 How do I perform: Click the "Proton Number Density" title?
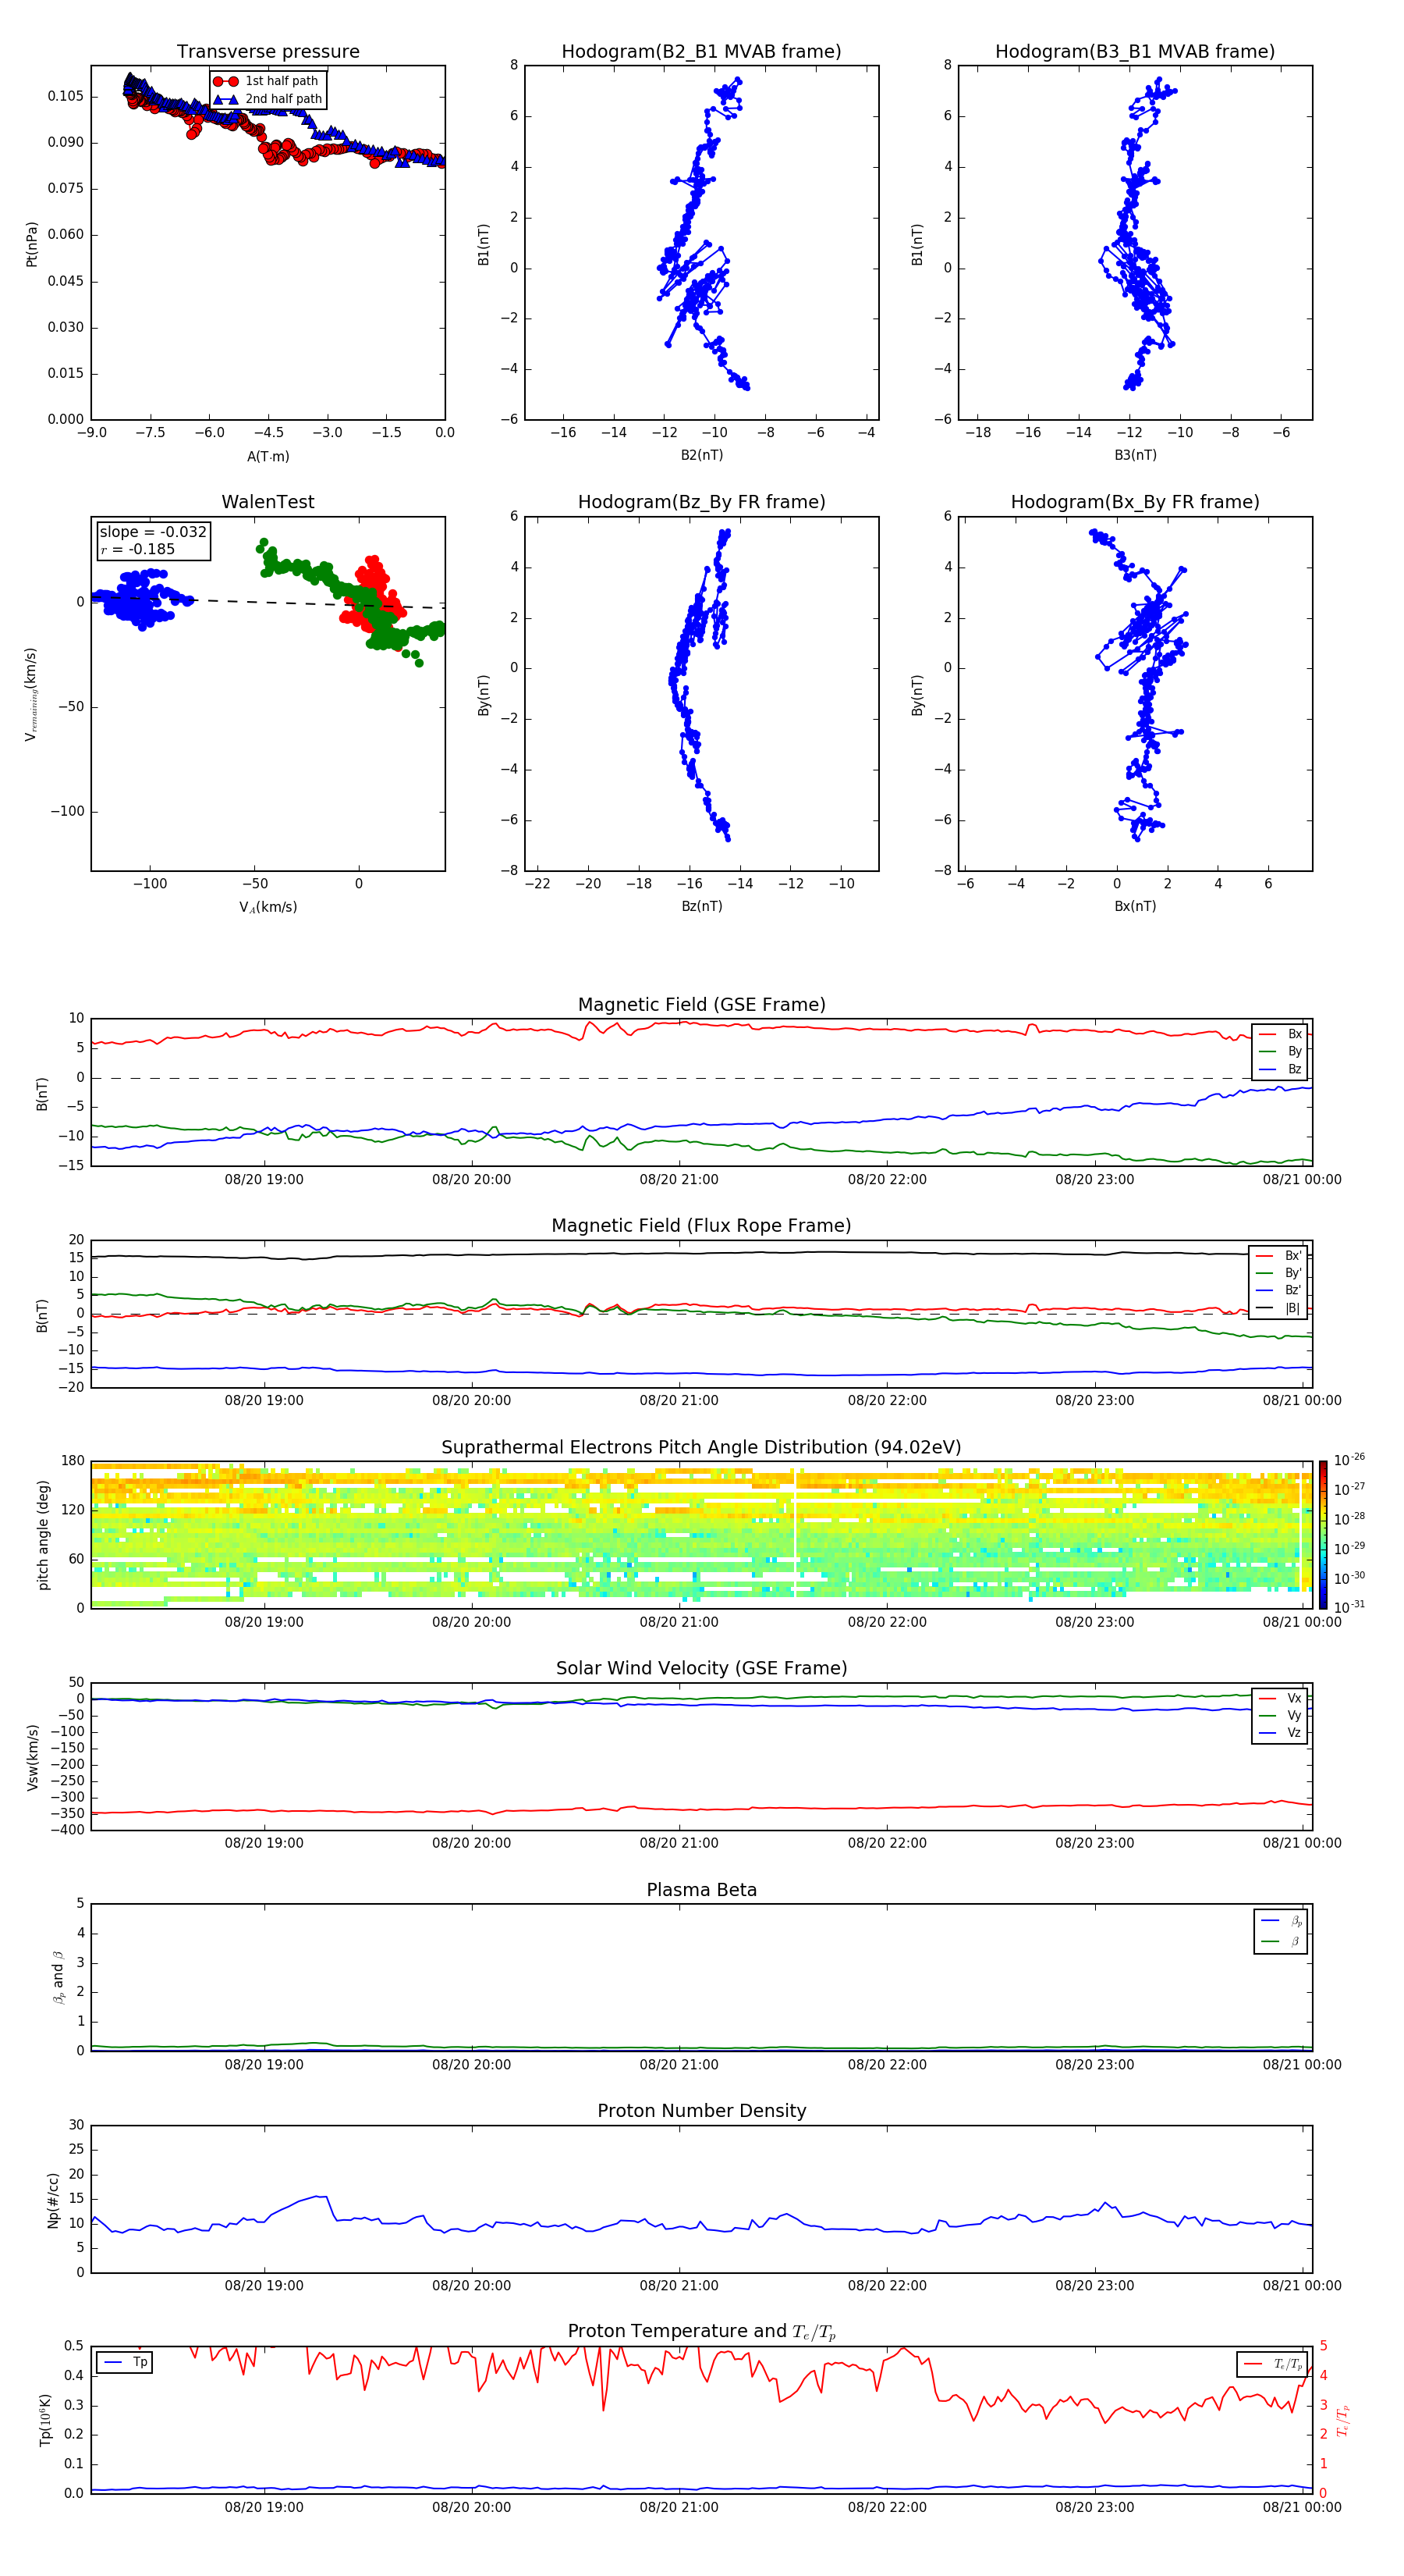(701, 2111)
